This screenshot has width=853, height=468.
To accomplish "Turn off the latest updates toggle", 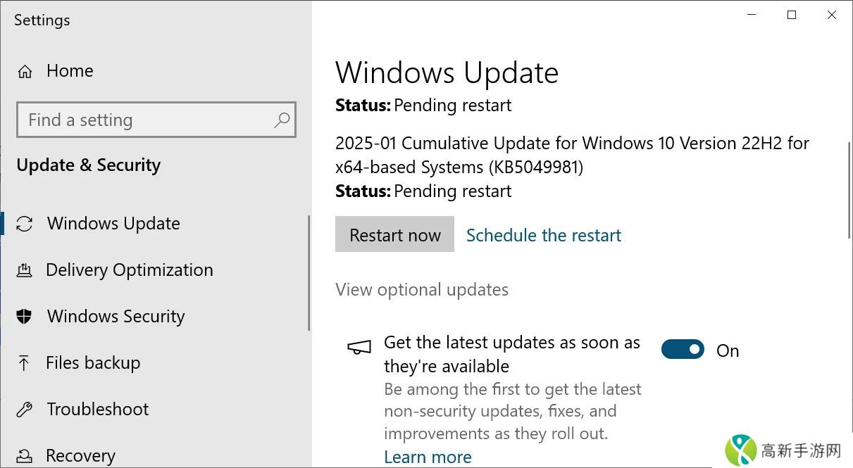I will pos(682,350).
